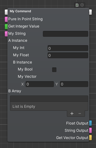Click the white flow input port
Viewport: 96px width, 148px height.
tap(6, 12)
